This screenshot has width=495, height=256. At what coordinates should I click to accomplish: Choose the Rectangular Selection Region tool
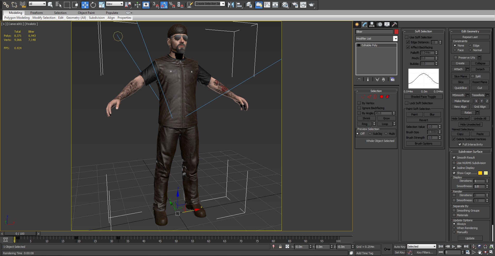click(67, 4)
